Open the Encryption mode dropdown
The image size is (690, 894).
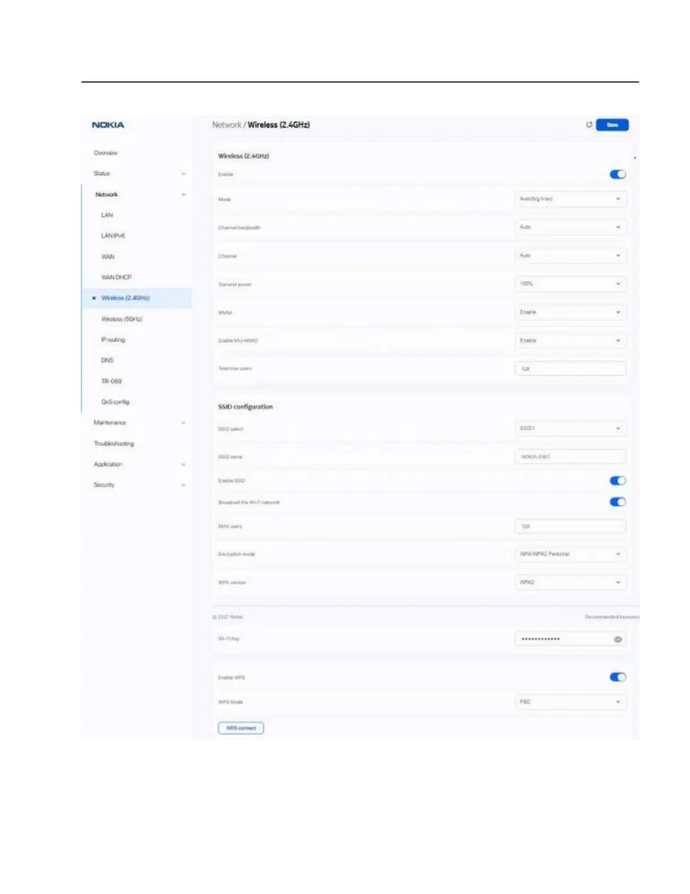click(x=570, y=554)
